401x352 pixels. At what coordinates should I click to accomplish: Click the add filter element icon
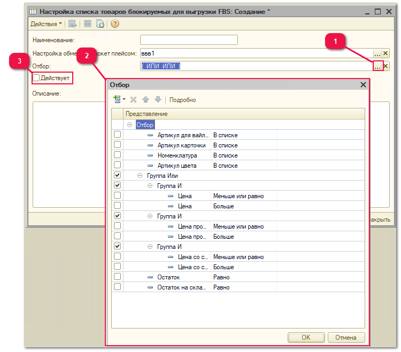tap(117, 99)
